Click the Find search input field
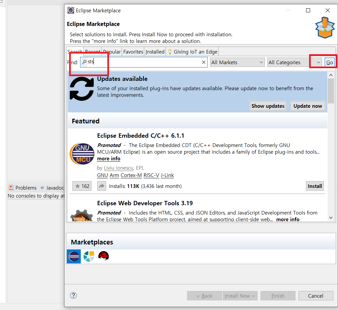This screenshot has height=310, width=338. (144, 62)
